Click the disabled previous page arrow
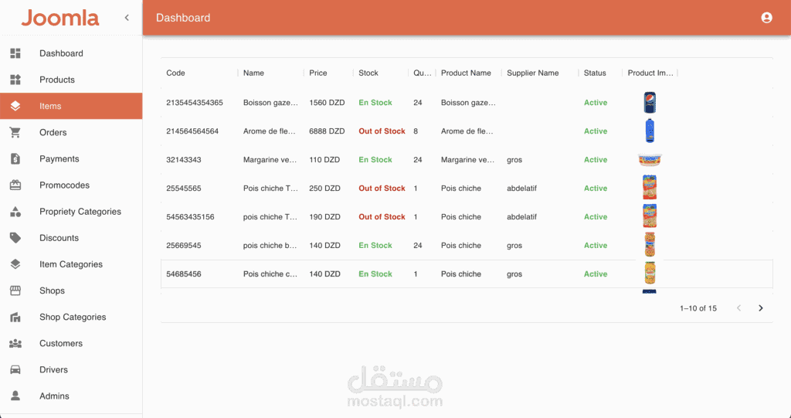This screenshot has width=791, height=418. click(x=738, y=308)
